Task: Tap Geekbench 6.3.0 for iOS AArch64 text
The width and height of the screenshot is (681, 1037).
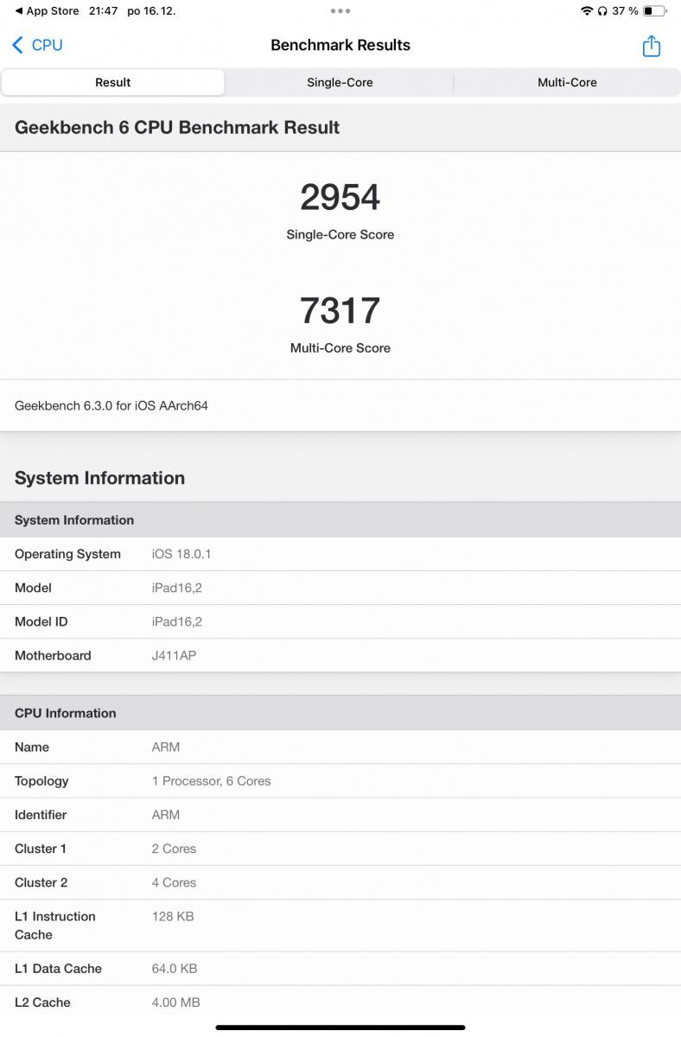Action: tap(111, 405)
